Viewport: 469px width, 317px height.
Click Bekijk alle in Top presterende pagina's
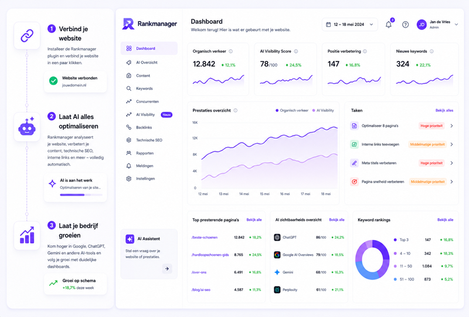pos(254,220)
